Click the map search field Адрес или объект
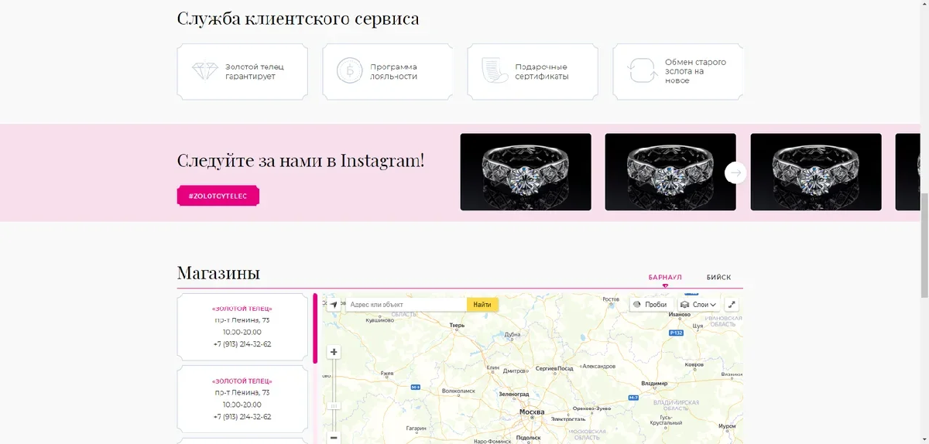 406,305
